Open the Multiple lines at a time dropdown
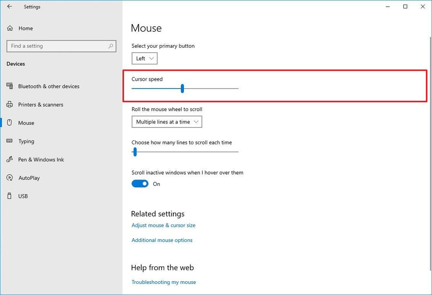The height and width of the screenshot is (295, 432). pyautogui.click(x=167, y=121)
